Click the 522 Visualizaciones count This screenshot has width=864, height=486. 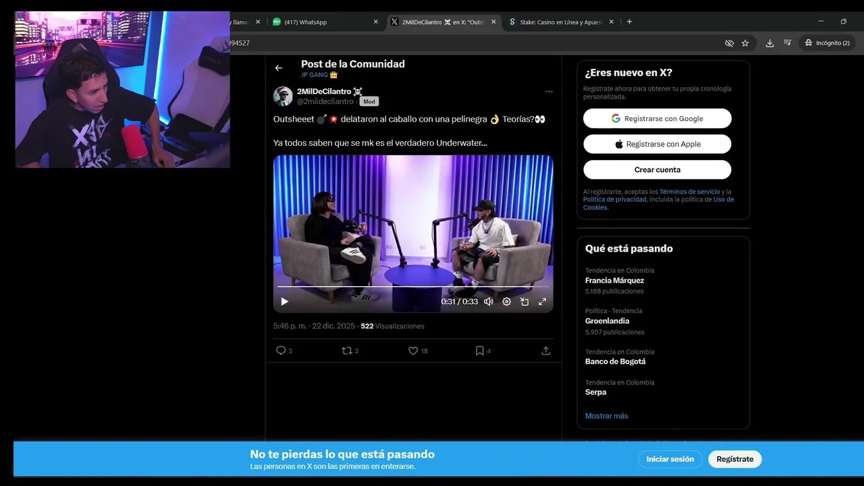pyautogui.click(x=392, y=326)
